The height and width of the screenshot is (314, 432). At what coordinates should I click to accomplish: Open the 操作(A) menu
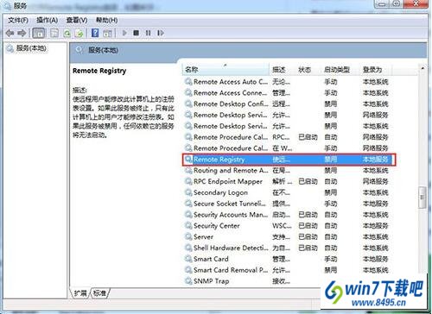point(47,20)
